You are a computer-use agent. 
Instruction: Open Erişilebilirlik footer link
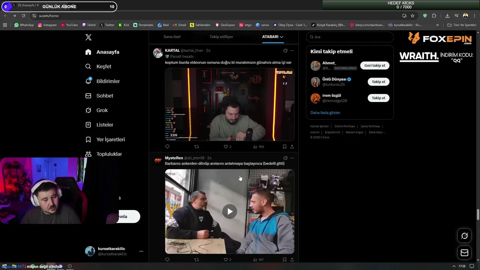click(x=332, y=132)
